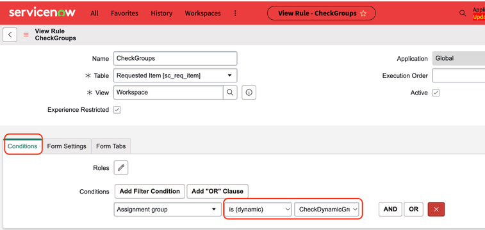The image size is (485, 230).
Task: Toggle the Experience Restricted checkbox
Action: point(117,110)
